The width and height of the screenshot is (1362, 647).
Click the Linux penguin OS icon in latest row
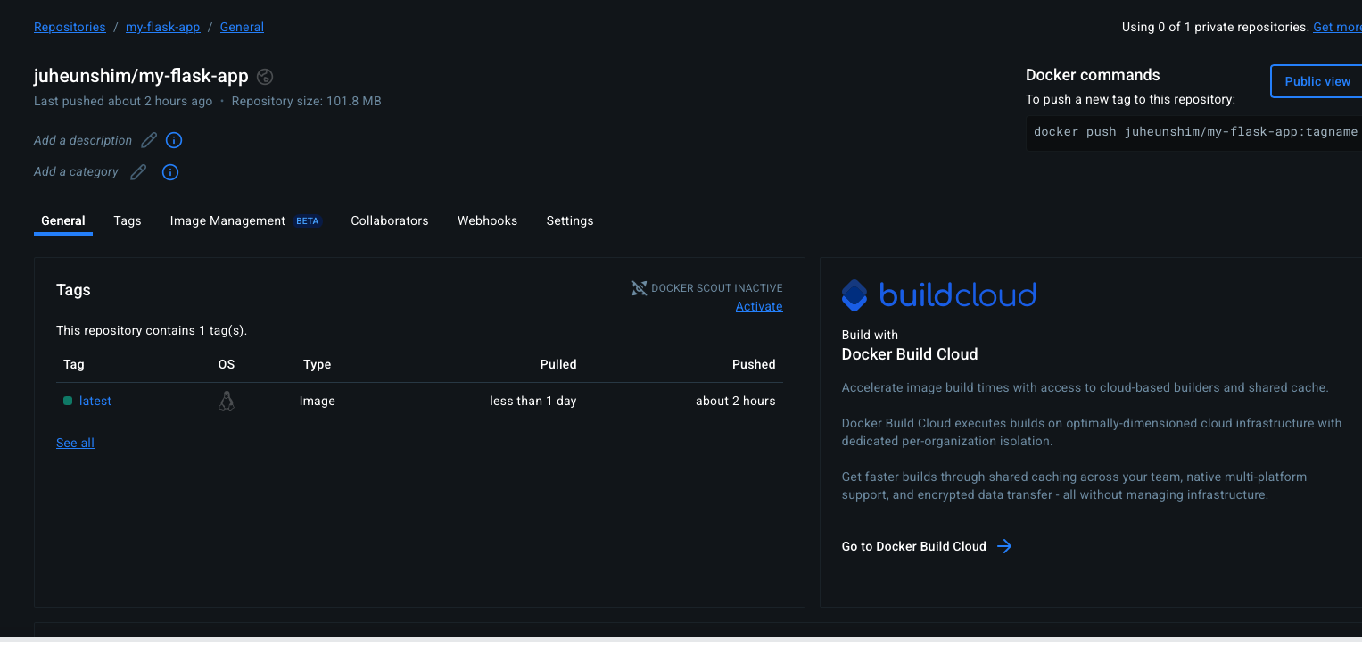(227, 401)
